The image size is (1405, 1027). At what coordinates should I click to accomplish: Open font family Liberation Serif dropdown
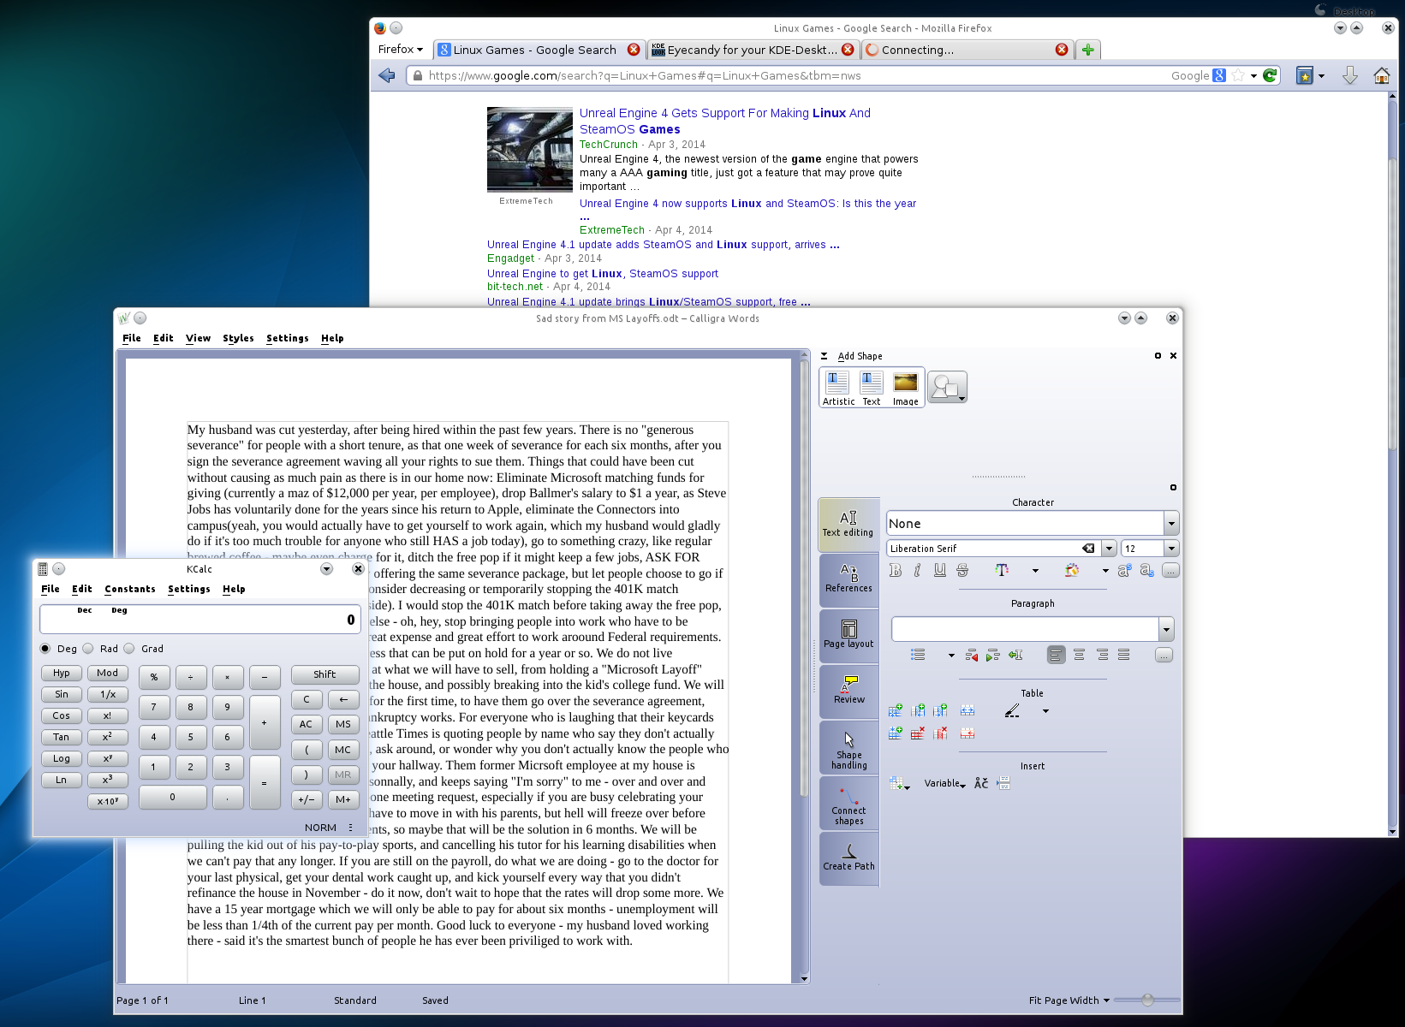point(1109,549)
